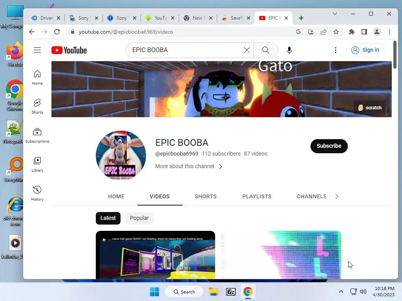This screenshot has height=301, width=402.
Task: Open the SHORTS tab
Action: [x=206, y=196]
